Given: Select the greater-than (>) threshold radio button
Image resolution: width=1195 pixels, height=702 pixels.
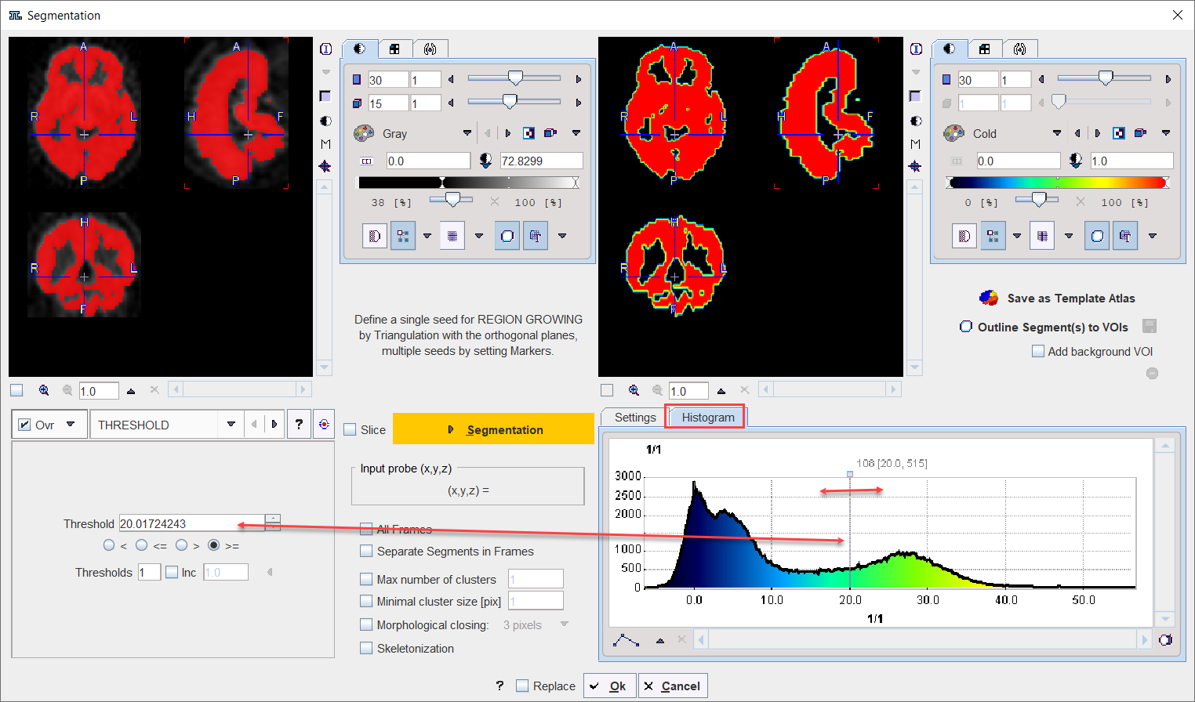Looking at the screenshot, I should 181,545.
